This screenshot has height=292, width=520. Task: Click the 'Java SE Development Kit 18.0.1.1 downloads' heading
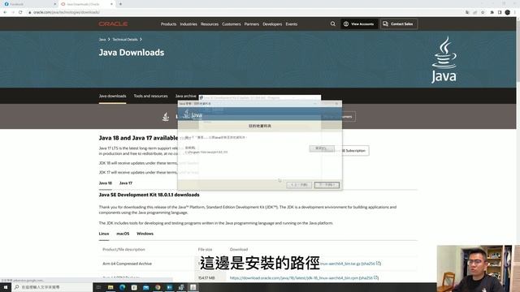[149, 195]
